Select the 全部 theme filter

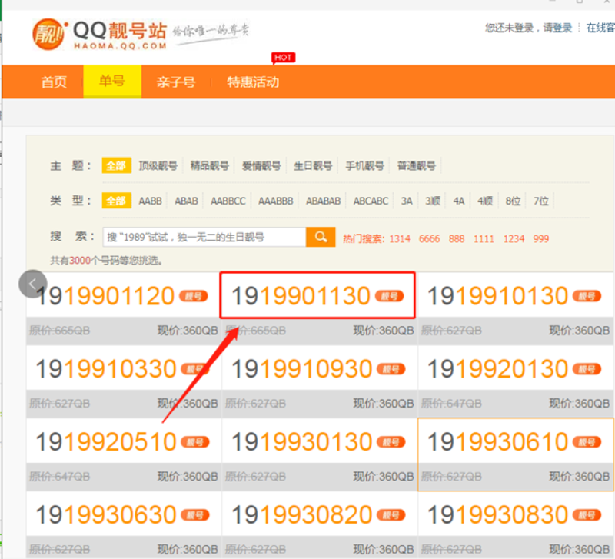tap(116, 165)
